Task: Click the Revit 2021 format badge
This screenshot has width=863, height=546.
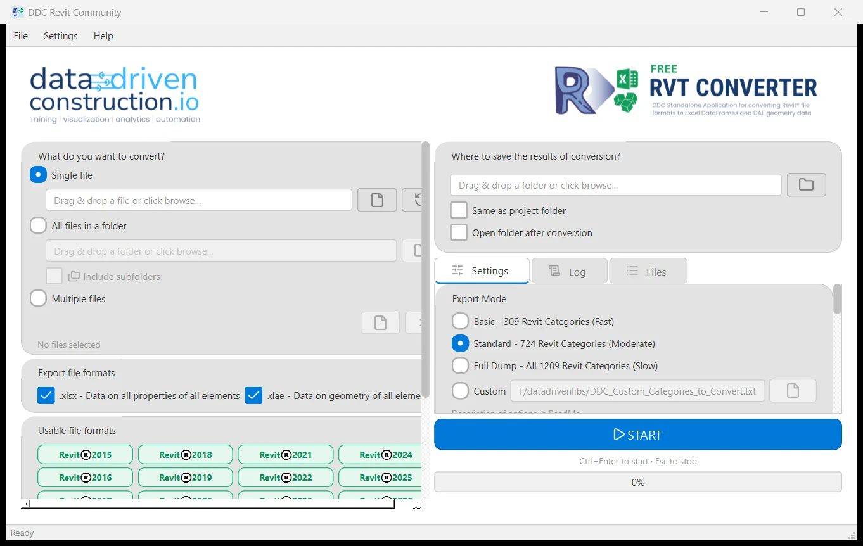Action: point(286,455)
